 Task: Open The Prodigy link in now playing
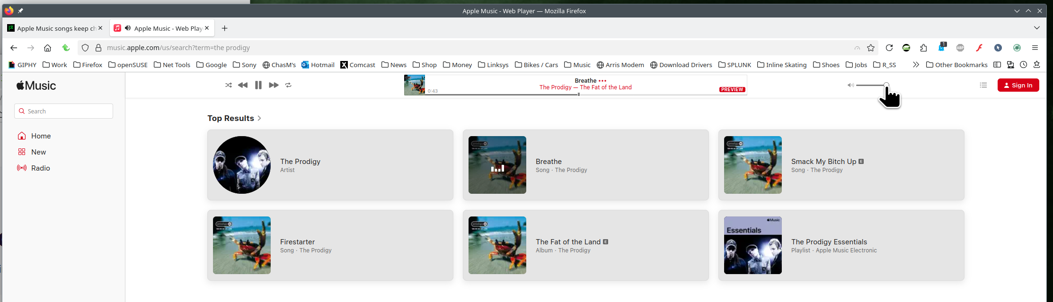[x=556, y=87]
